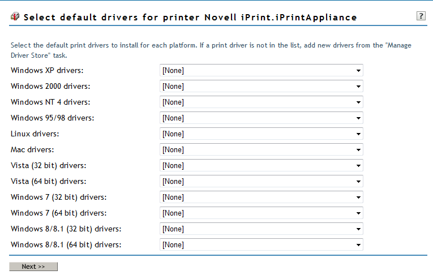Expand the Windows 7 (32 bit) drivers list
The height and width of the screenshot is (279, 433).
(x=261, y=198)
